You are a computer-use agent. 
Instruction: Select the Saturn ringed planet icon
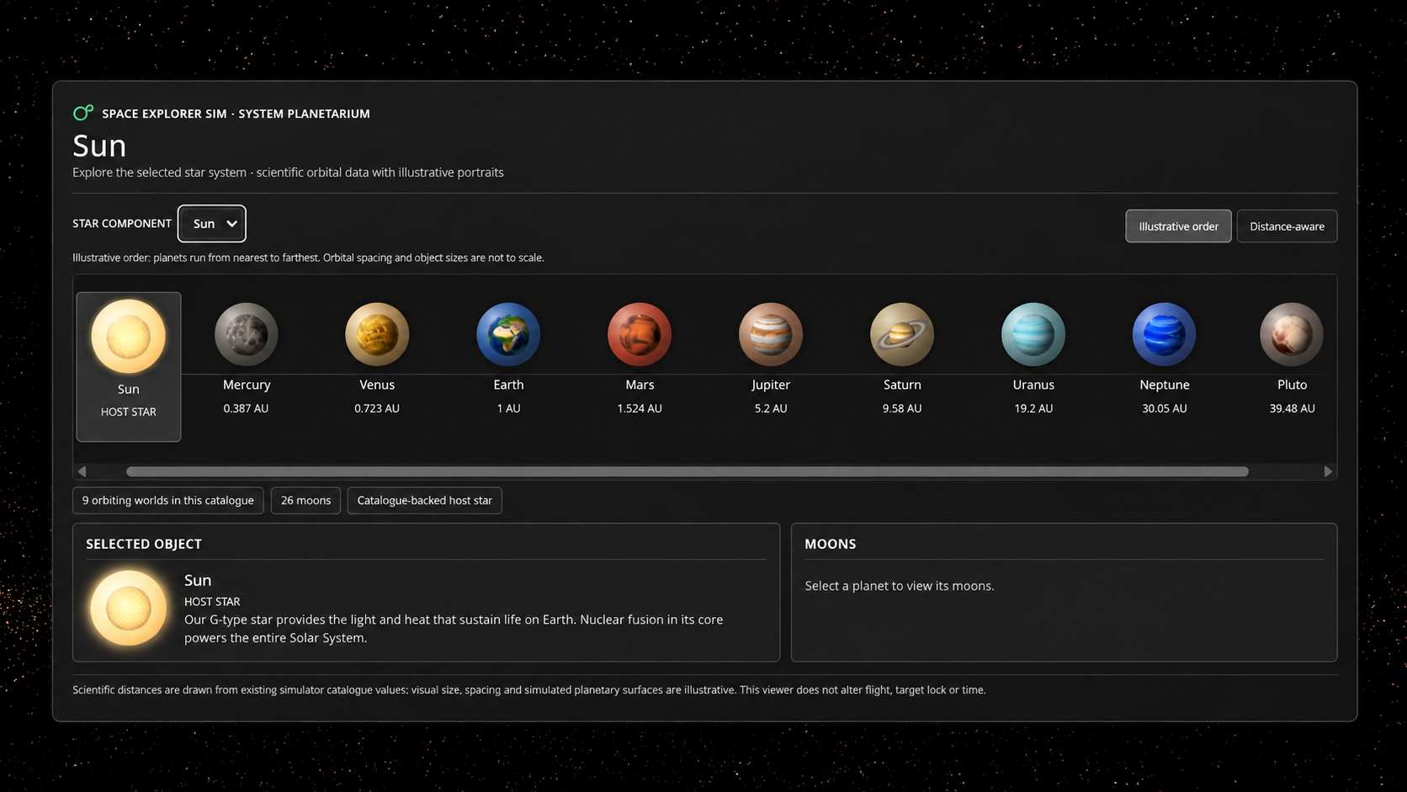coord(902,334)
